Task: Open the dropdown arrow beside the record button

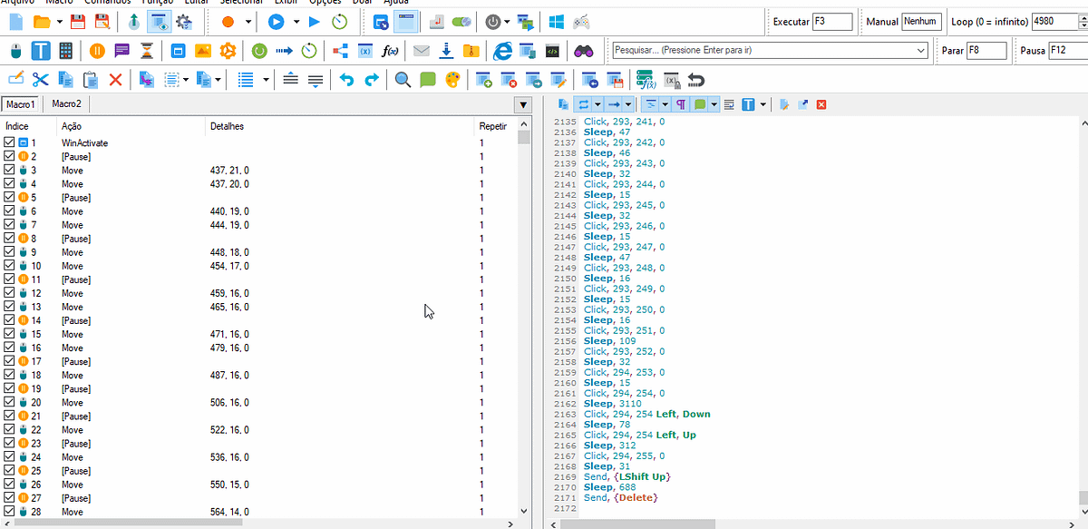Action: (248, 22)
